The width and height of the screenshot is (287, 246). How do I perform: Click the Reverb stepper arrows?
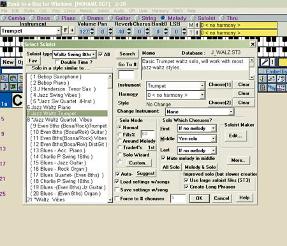129,31
